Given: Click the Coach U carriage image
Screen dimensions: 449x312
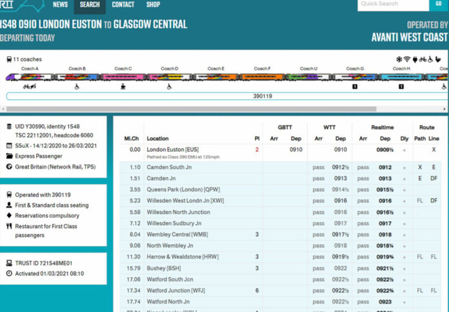Looking at the screenshot, I should click(309, 77).
